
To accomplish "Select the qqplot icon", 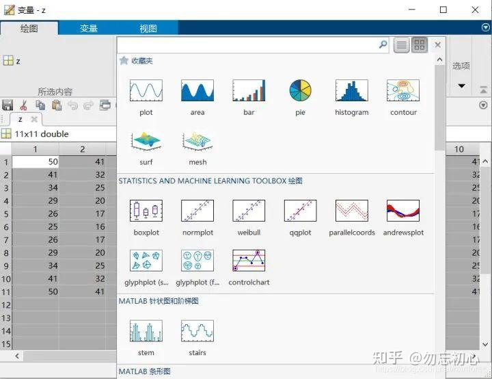I will (300, 211).
